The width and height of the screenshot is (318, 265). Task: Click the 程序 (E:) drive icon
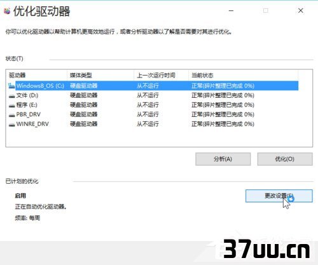[x=11, y=105]
